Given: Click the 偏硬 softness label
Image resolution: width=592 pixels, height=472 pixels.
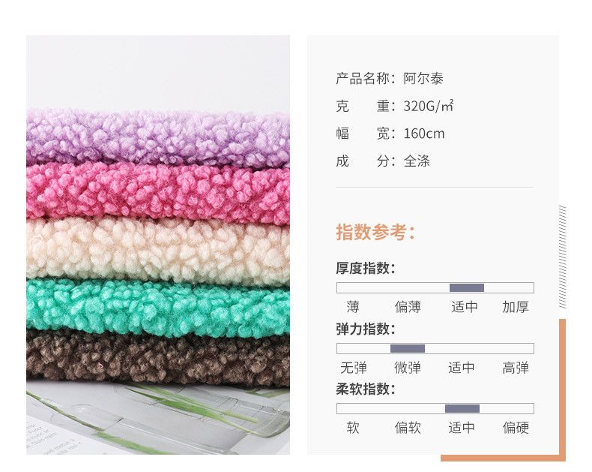Looking at the screenshot, I should click(516, 428).
